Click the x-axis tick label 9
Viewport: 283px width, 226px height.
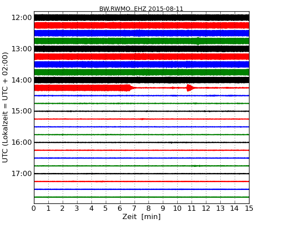pyautogui.click(x=163, y=209)
